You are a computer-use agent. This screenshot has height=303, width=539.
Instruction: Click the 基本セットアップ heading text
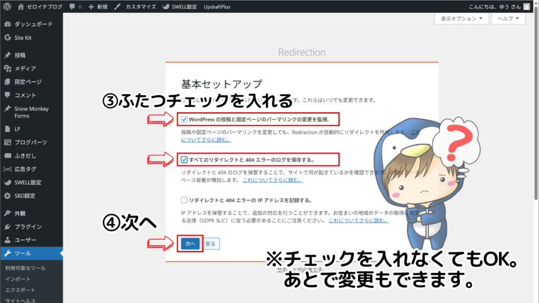pyautogui.click(x=222, y=84)
